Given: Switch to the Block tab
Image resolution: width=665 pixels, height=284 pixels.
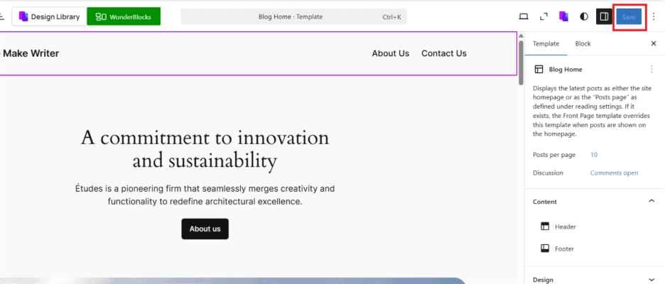Looking at the screenshot, I should [583, 44].
